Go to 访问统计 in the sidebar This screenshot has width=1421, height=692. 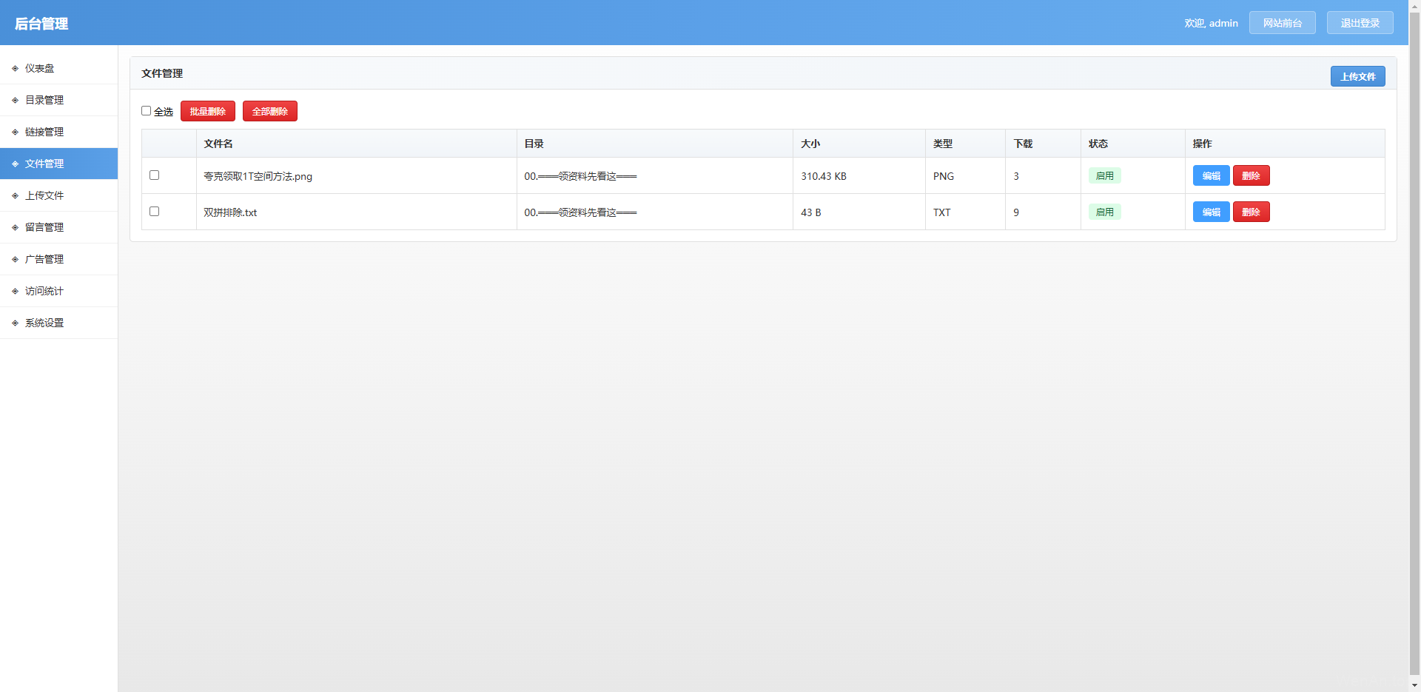(44, 291)
